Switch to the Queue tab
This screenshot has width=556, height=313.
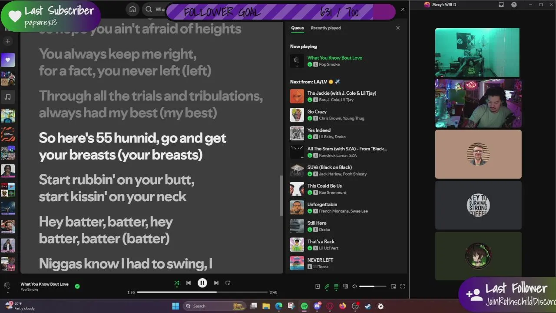298,28
